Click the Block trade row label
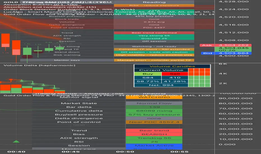The width and height of the screenshot is (261, 154). click(x=67, y=19)
